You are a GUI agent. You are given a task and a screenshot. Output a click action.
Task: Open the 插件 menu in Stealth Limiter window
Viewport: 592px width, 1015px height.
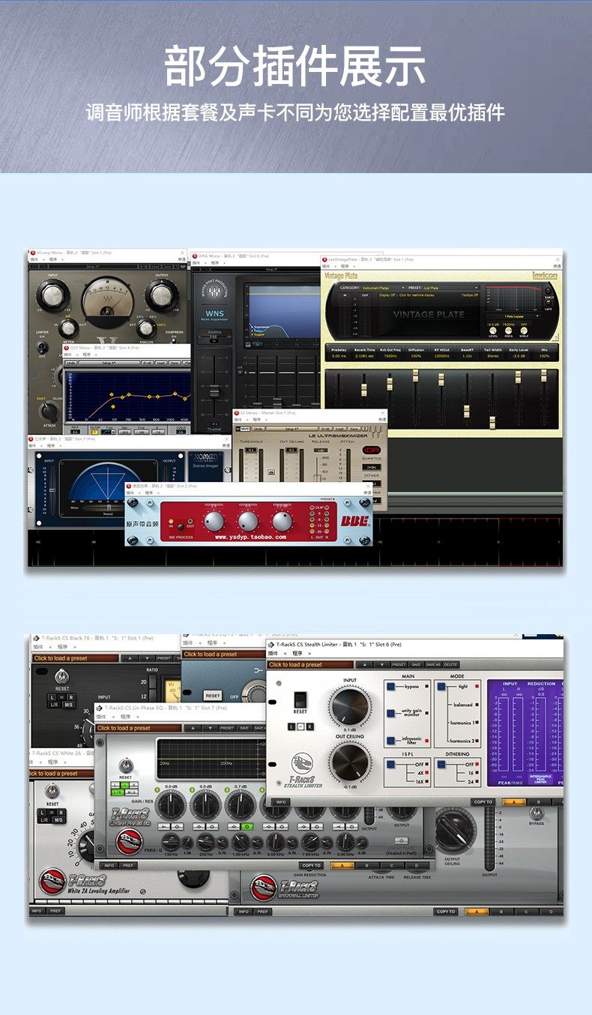pyautogui.click(x=274, y=654)
